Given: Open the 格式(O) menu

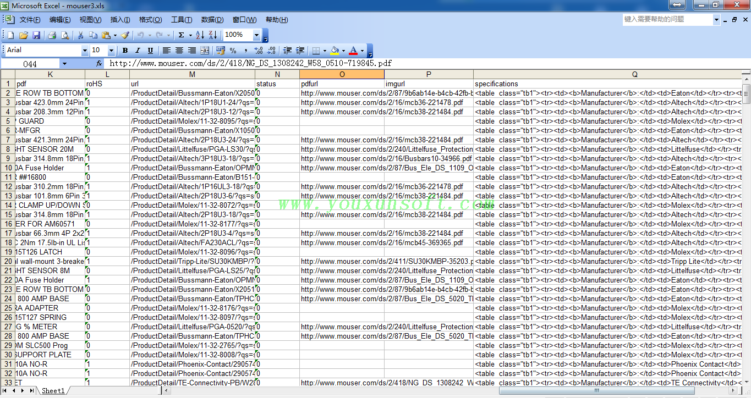Looking at the screenshot, I should 150,20.
